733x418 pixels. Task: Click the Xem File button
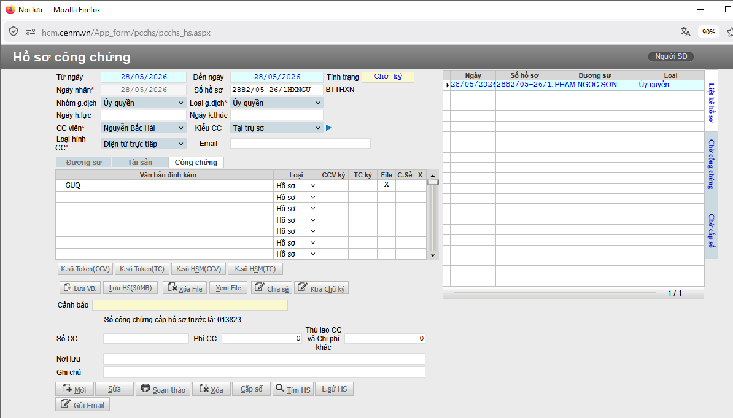coord(228,288)
